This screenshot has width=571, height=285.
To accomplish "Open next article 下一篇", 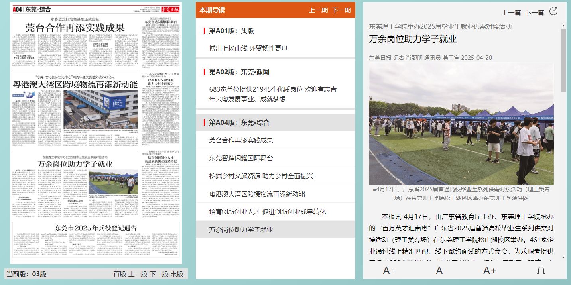I will click(534, 13).
